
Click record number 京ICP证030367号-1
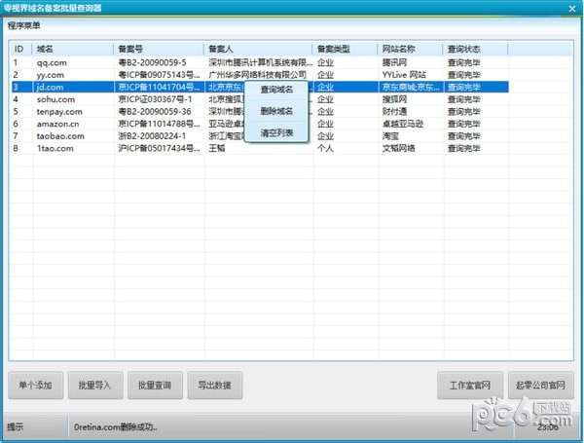point(156,99)
